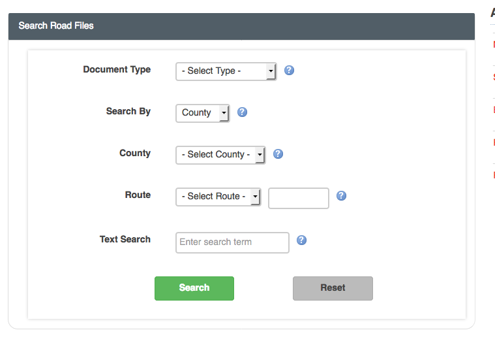Viewport: 495px width, 345px height.
Task: Click the bold County field label
Action: [134, 153]
